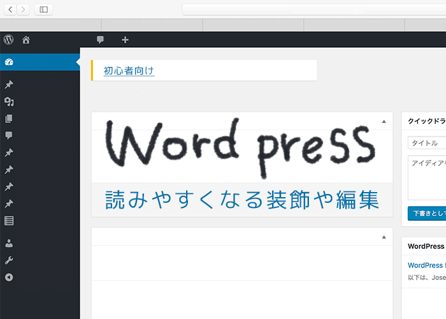Image resolution: width=446 pixels, height=319 pixels.
Task: Go back with the browser back arrow
Action: click(10, 10)
